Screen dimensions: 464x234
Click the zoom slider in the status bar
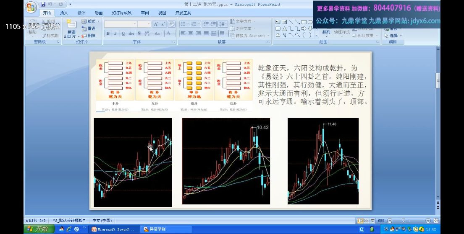404,221
